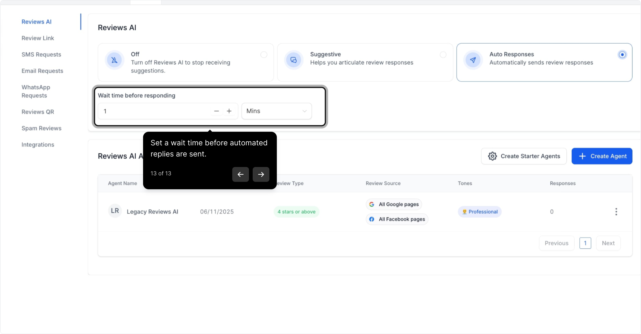The height and width of the screenshot is (334, 641).
Task: Click the Off mode bell-slash icon
Action: [114, 60]
